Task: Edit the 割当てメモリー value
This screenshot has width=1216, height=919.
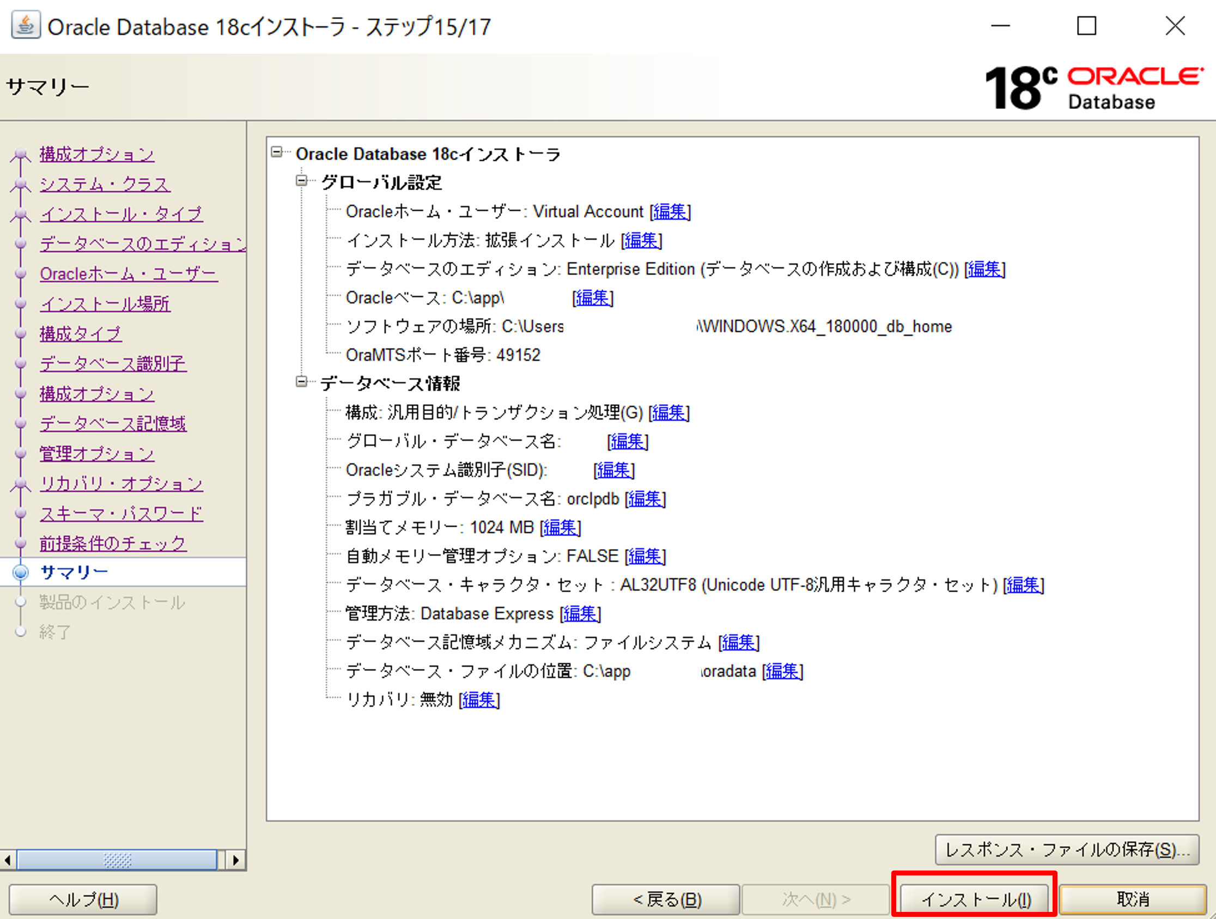Action: point(560,528)
